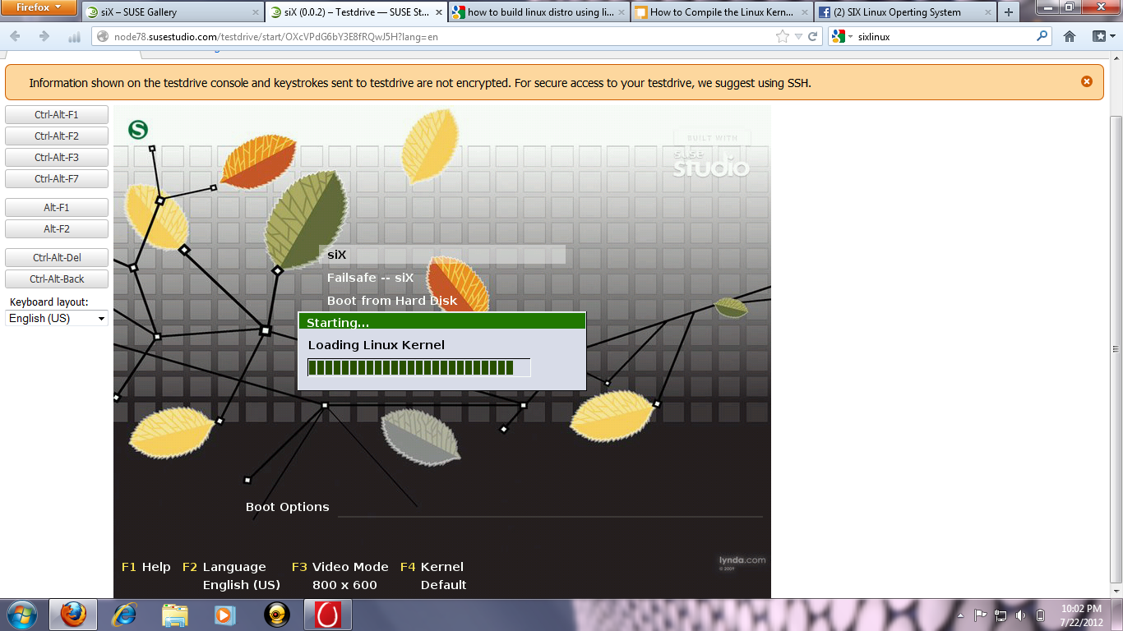
Task: Open Internet Explorer from taskbar
Action: click(124, 615)
